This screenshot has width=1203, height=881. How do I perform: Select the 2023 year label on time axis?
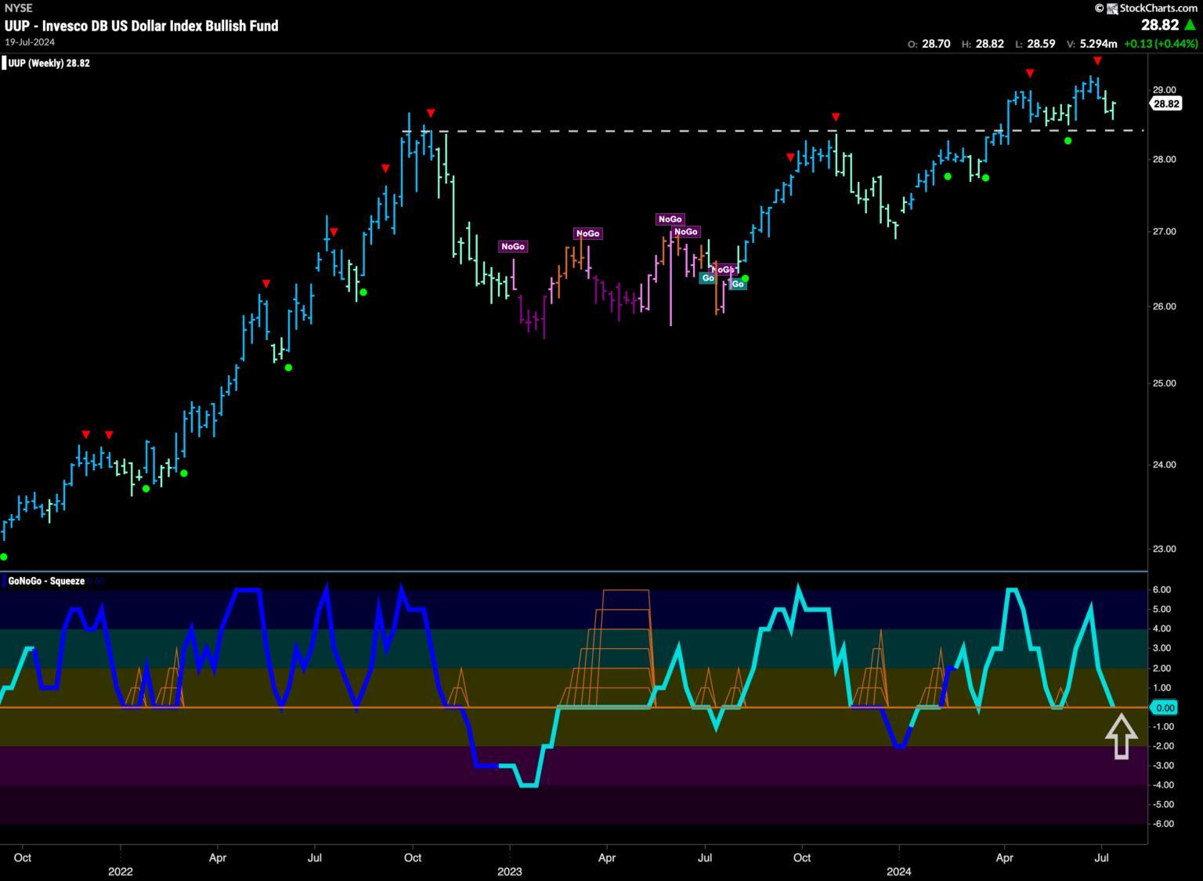pyautogui.click(x=509, y=872)
